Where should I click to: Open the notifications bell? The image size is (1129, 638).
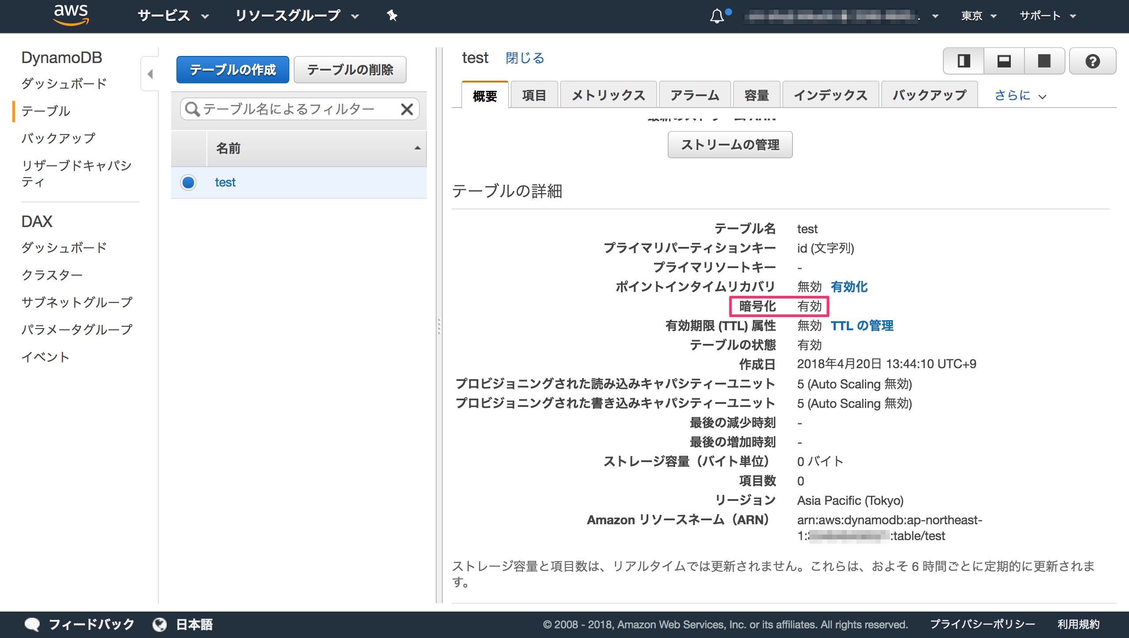[717, 16]
